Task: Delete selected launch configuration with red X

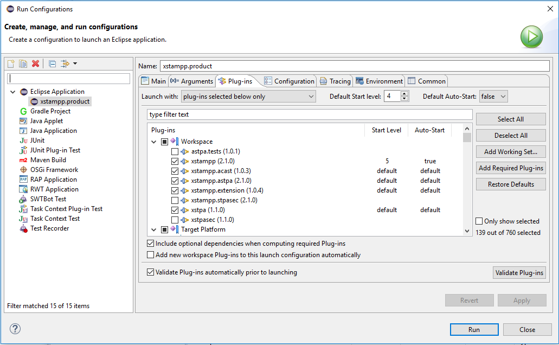Action: (35, 63)
